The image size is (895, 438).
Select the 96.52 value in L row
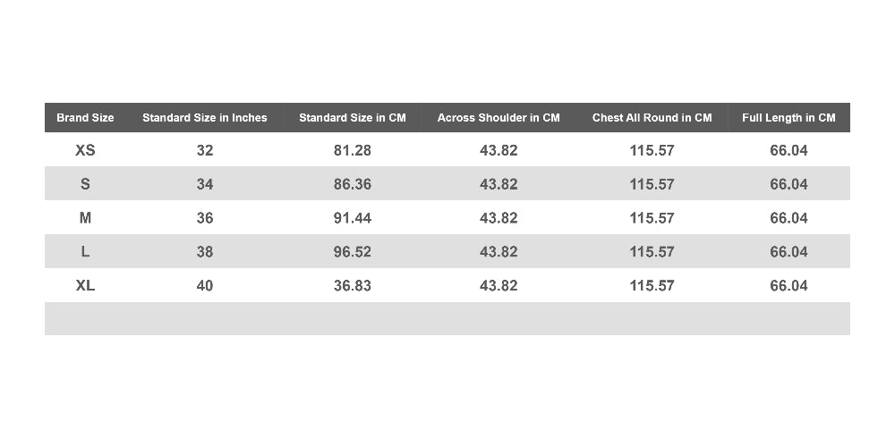tap(352, 251)
